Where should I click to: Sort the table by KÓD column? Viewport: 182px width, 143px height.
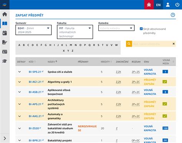pyautogui.click(x=32, y=62)
